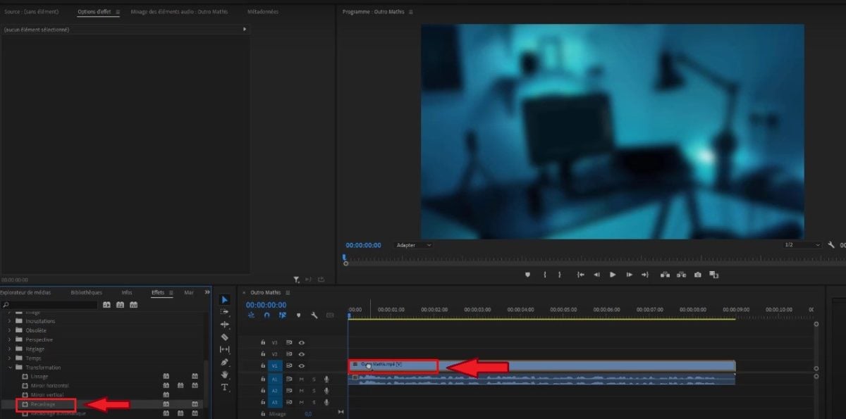Switch to the Bibliothèques tab

coord(86,292)
